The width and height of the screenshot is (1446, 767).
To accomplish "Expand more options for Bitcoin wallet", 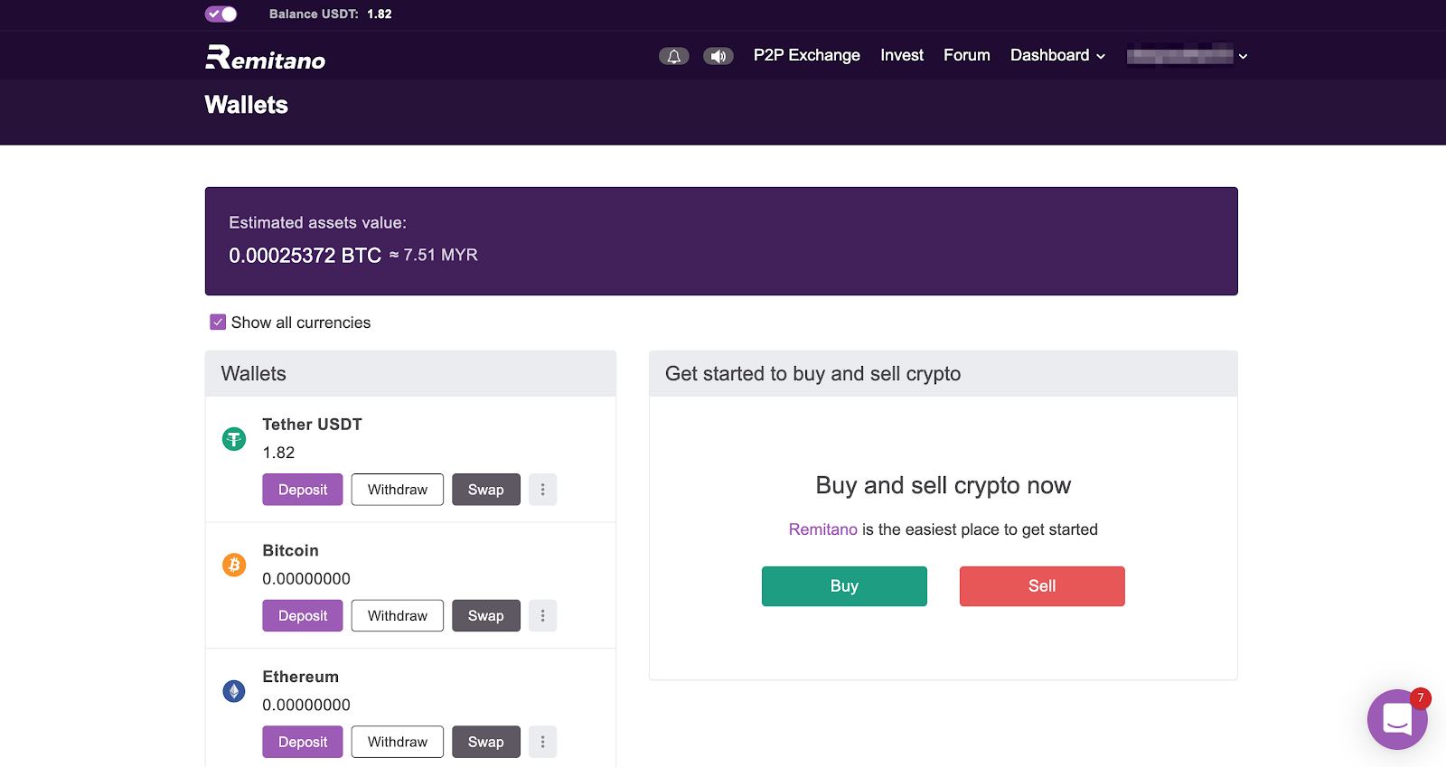I will [x=542, y=615].
